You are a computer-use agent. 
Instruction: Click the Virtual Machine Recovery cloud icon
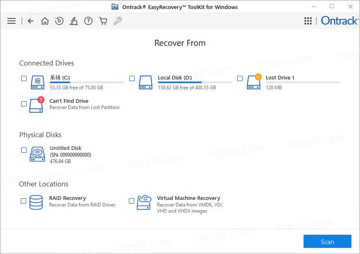144,202
